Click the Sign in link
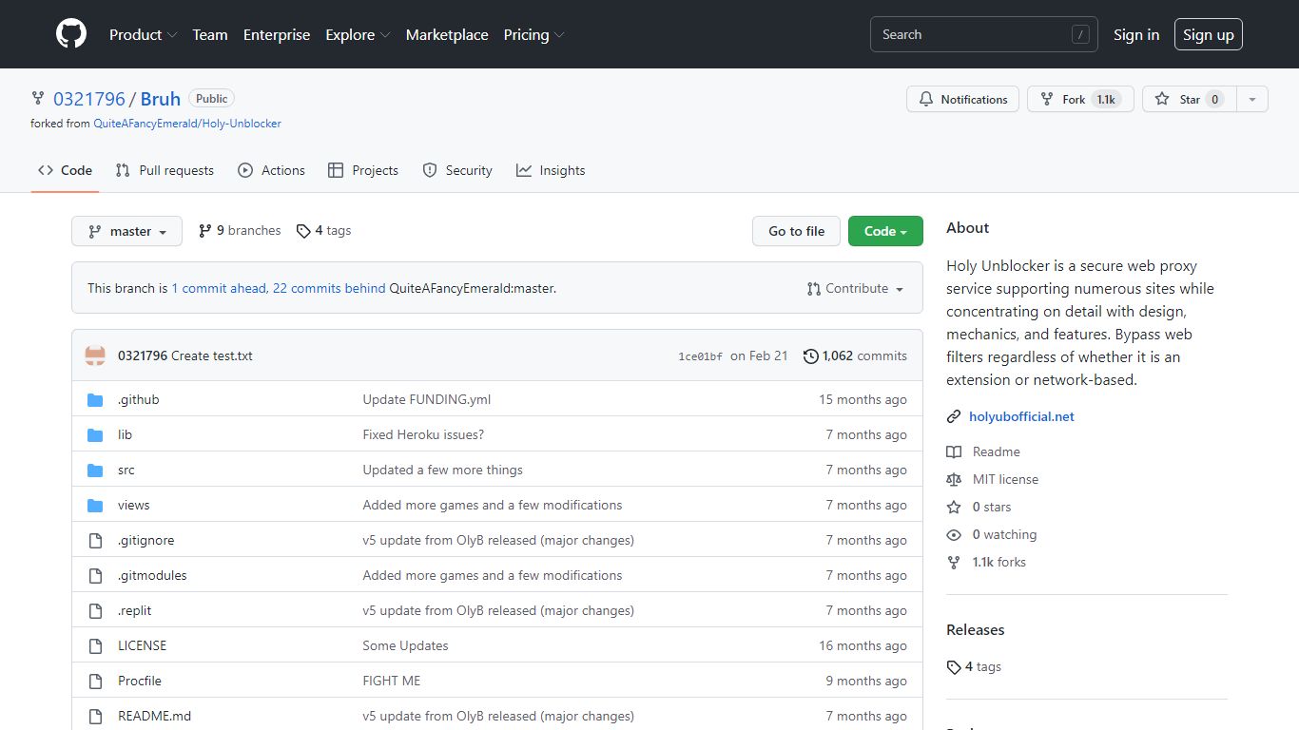1299x730 pixels. (x=1136, y=34)
